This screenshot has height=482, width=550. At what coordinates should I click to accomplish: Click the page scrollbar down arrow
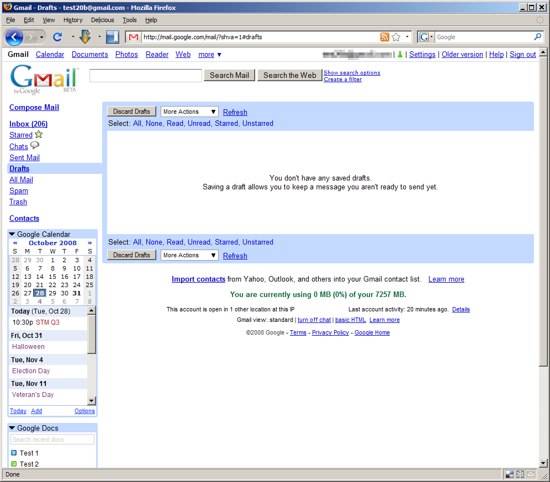543,463
